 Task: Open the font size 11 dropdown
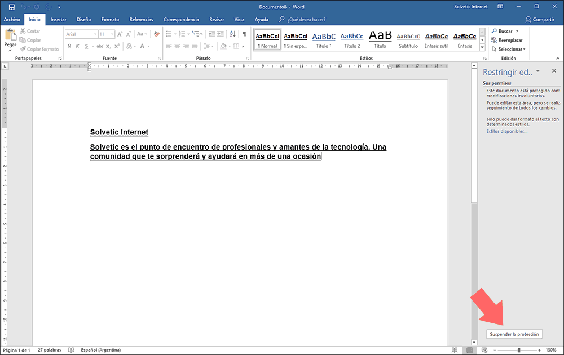coord(112,34)
